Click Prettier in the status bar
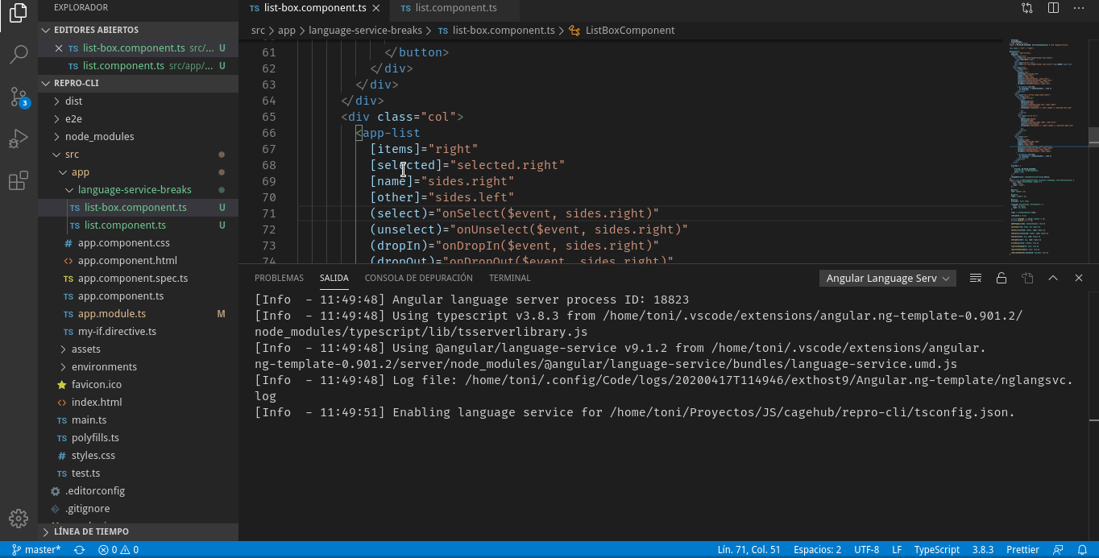1099x558 pixels. [x=1022, y=550]
